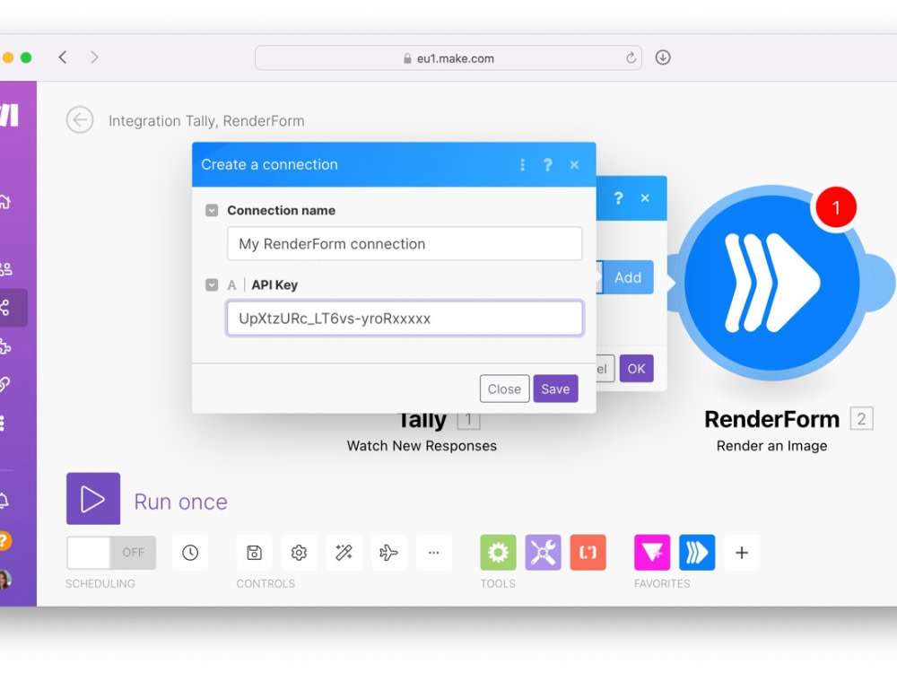Screen dimensions: 897x673
Task: Open the sidebar vertical dots More icon
Action: [3, 423]
